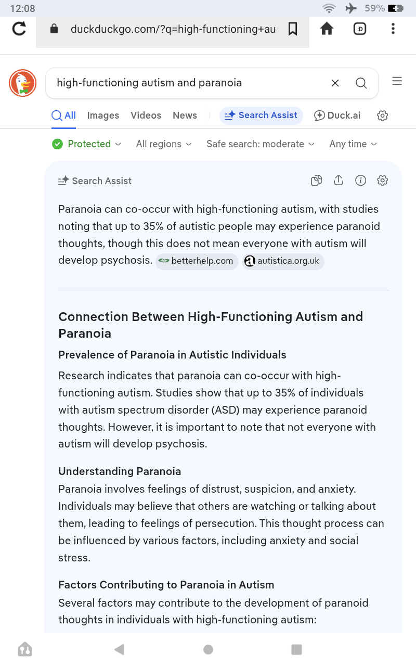The image size is (416, 666).
Task: Expand the Protected status dropdown
Action: point(87,144)
